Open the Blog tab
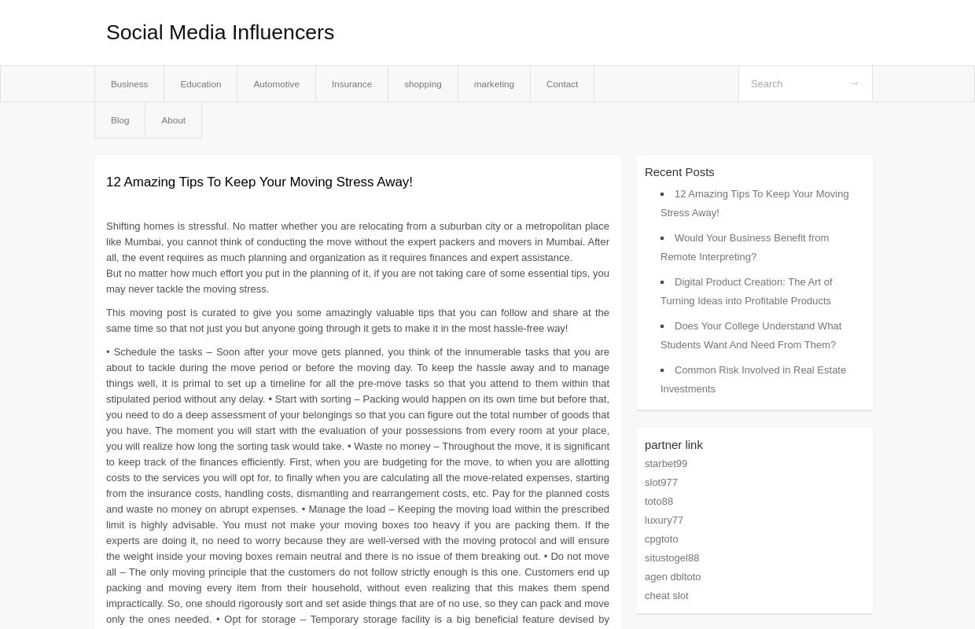The width and height of the screenshot is (975, 629). (x=120, y=120)
